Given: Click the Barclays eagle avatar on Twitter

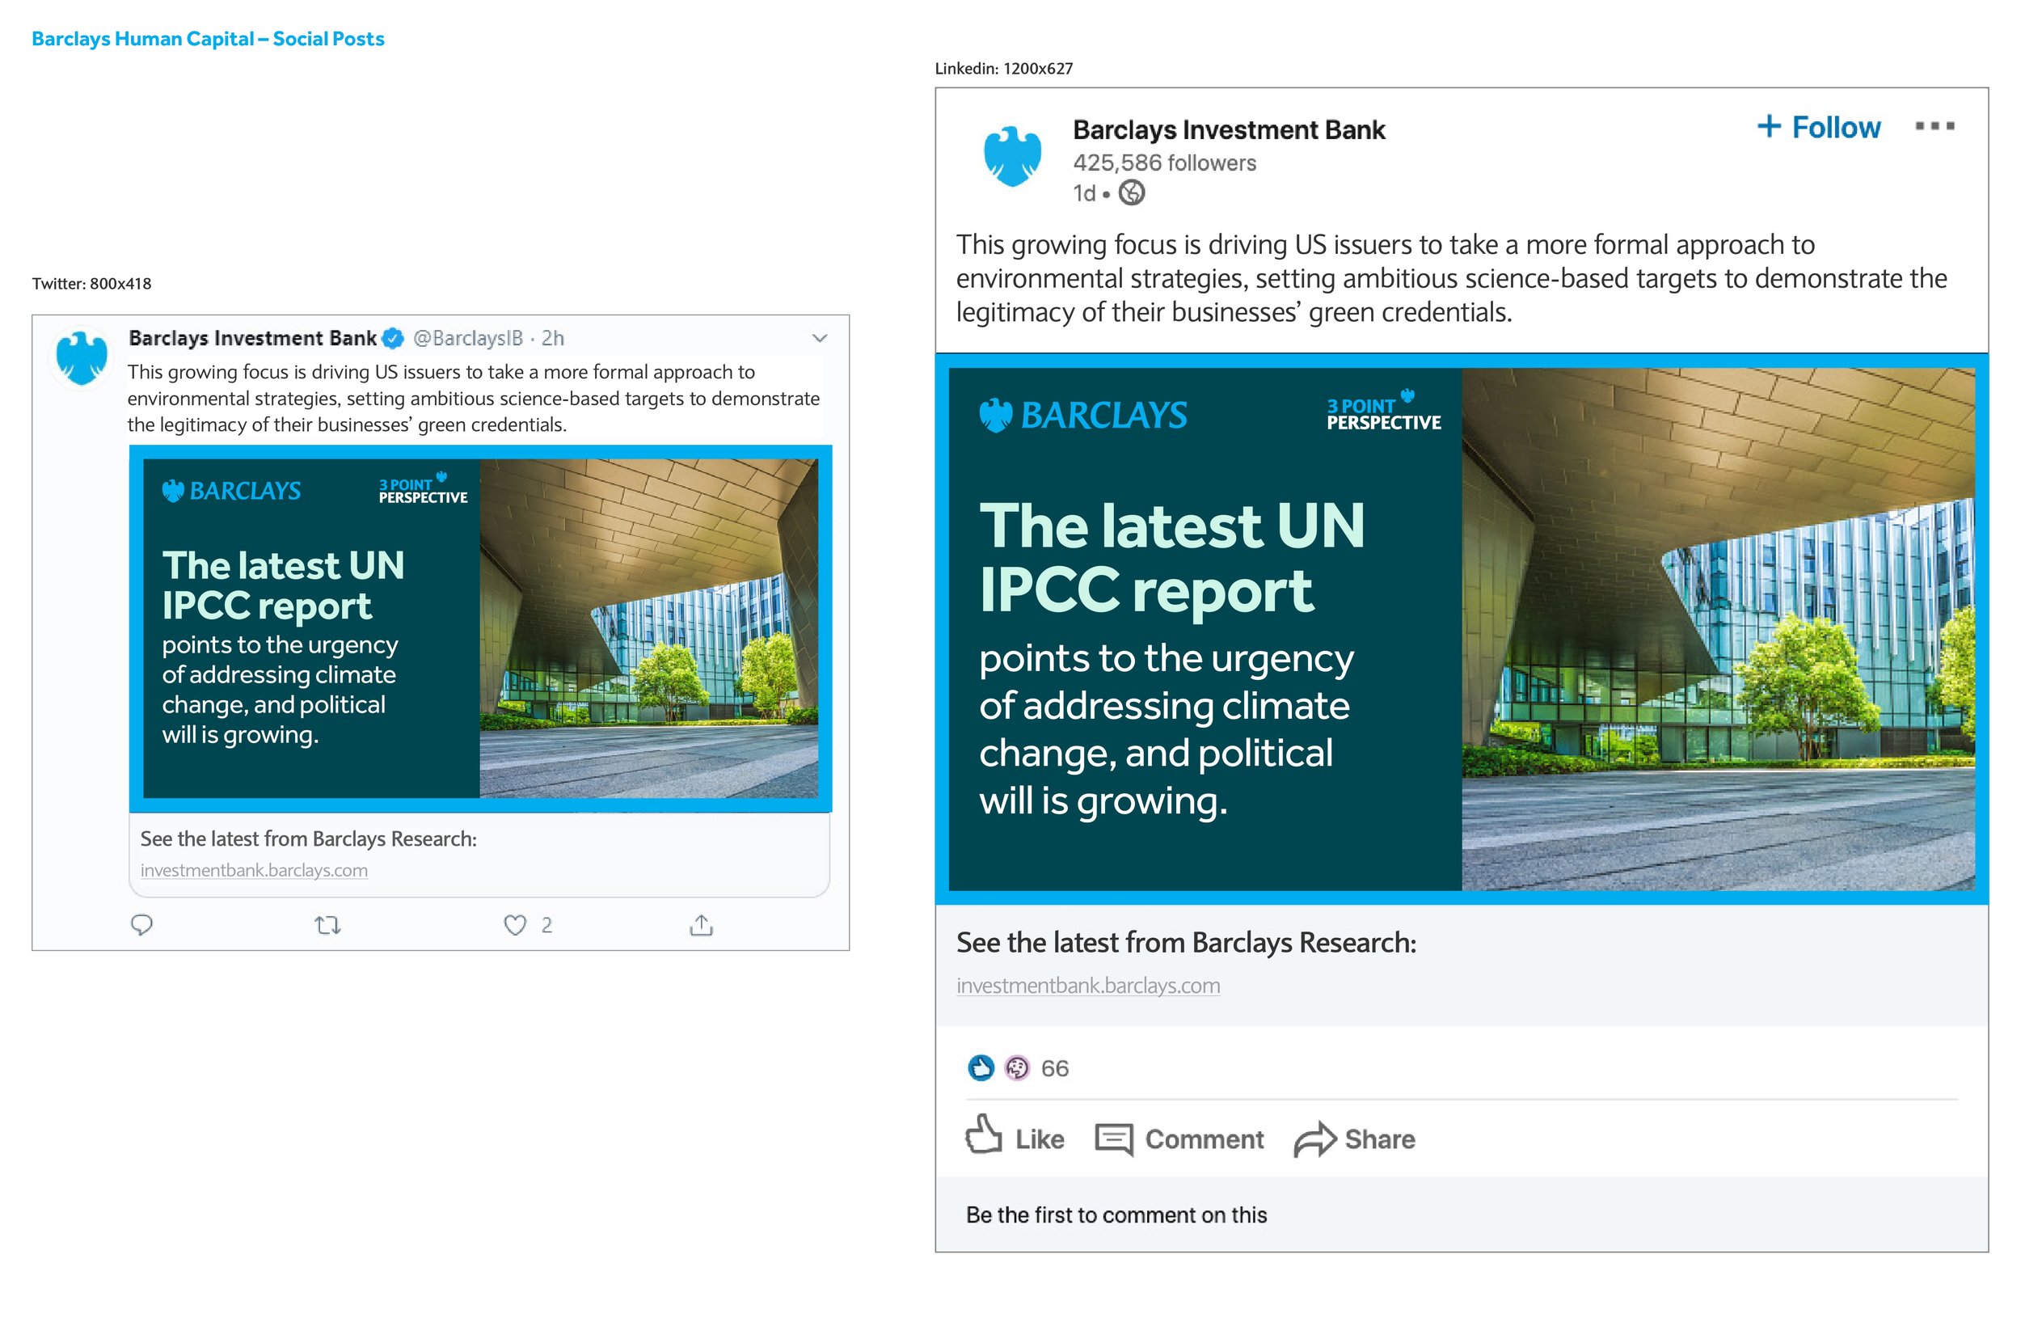Looking at the screenshot, I should tap(82, 357).
